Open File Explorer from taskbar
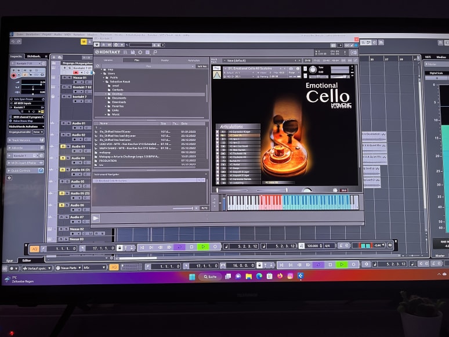 248,276
